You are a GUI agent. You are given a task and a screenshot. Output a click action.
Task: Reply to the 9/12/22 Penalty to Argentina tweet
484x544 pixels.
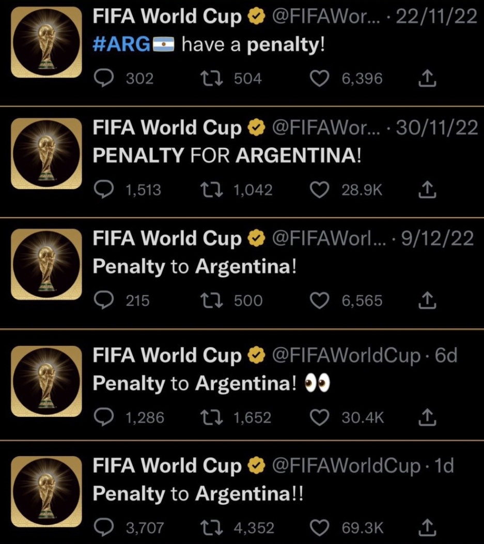[x=104, y=300]
